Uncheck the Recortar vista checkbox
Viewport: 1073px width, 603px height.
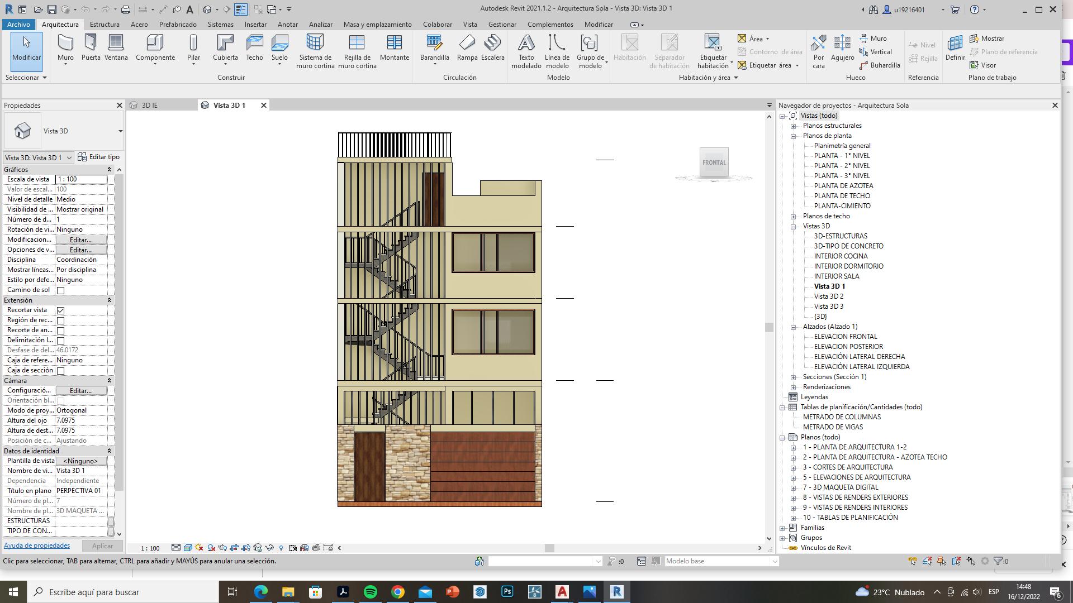pos(61,310)
